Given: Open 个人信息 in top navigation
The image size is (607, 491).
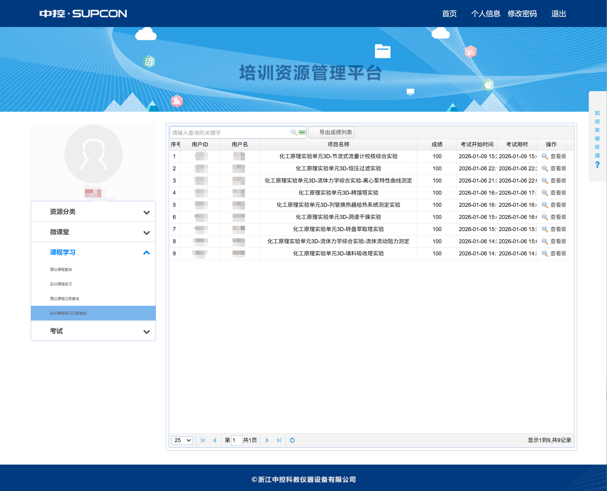Looking at the screenshot, I should (x=486, y=14).
